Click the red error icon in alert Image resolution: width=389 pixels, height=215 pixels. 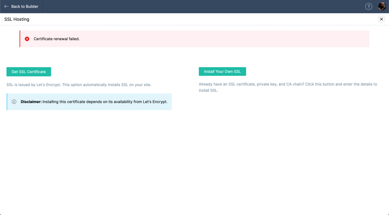pos(27,39)
